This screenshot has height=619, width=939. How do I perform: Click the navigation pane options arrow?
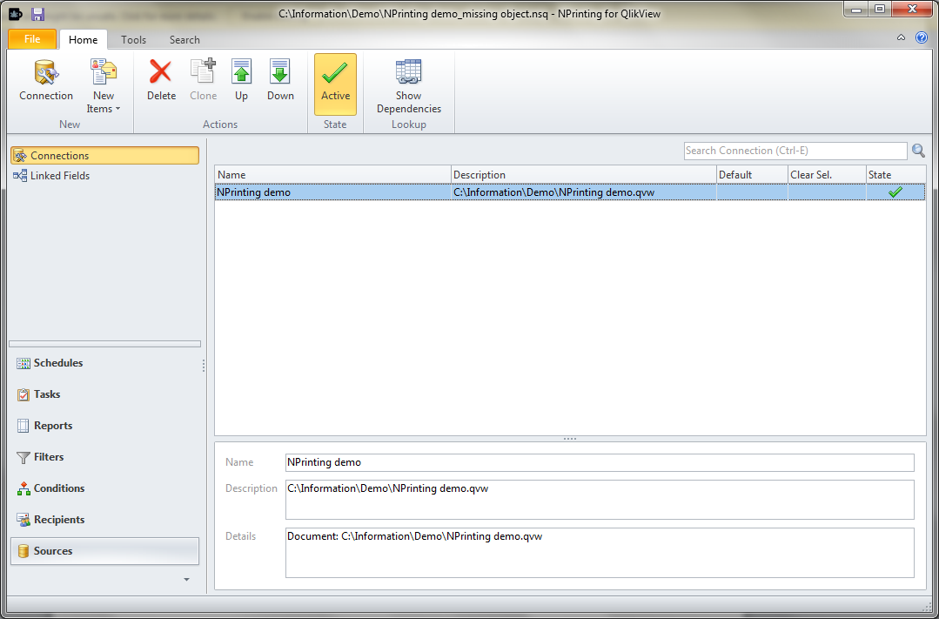(186, 580)
